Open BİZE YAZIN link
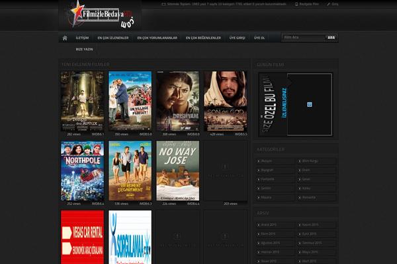 84,49
